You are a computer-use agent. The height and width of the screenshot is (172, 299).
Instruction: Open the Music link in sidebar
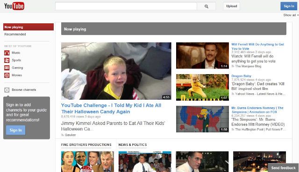coord(16,53)
